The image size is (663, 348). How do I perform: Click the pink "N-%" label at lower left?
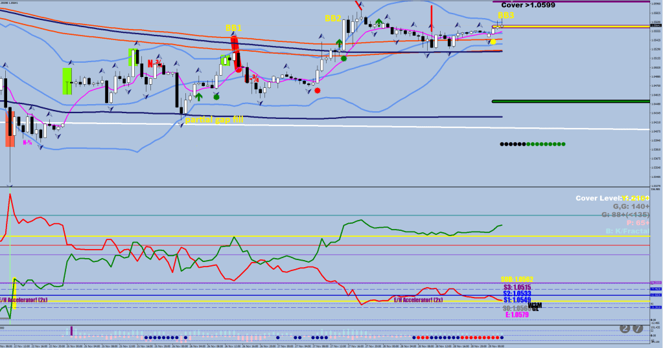click(x=29, y=142)
